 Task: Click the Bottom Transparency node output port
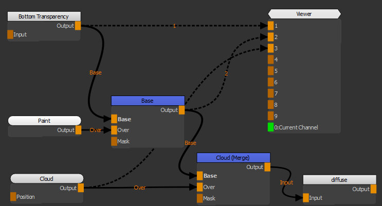click(x=78, y=26)
